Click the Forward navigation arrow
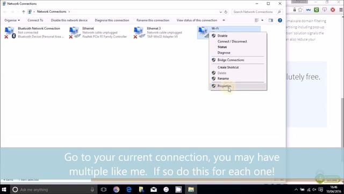 [x=12, y=12]
